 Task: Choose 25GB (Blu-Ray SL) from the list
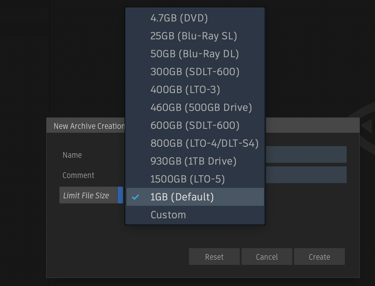click(194, 36)
